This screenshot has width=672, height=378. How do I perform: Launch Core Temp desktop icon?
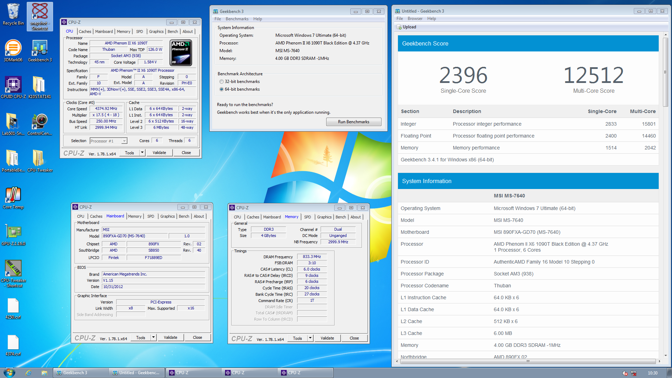(x=13, y=198)
